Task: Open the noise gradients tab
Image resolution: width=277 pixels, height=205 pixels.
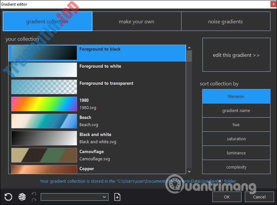Action: click(225, 21)
